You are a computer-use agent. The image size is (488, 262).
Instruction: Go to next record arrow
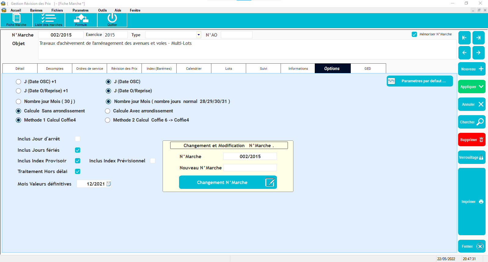pyautogui.click(x=478, y=53)
